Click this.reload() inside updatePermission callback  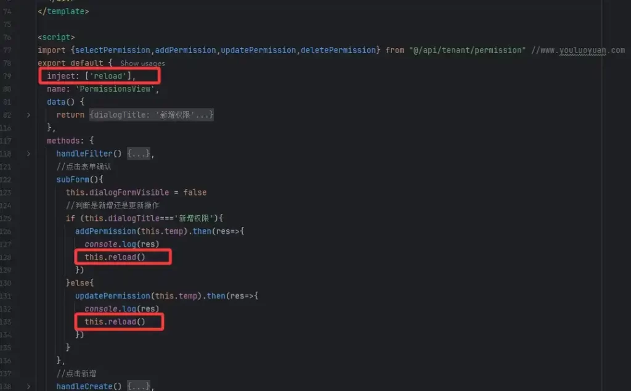115,322
